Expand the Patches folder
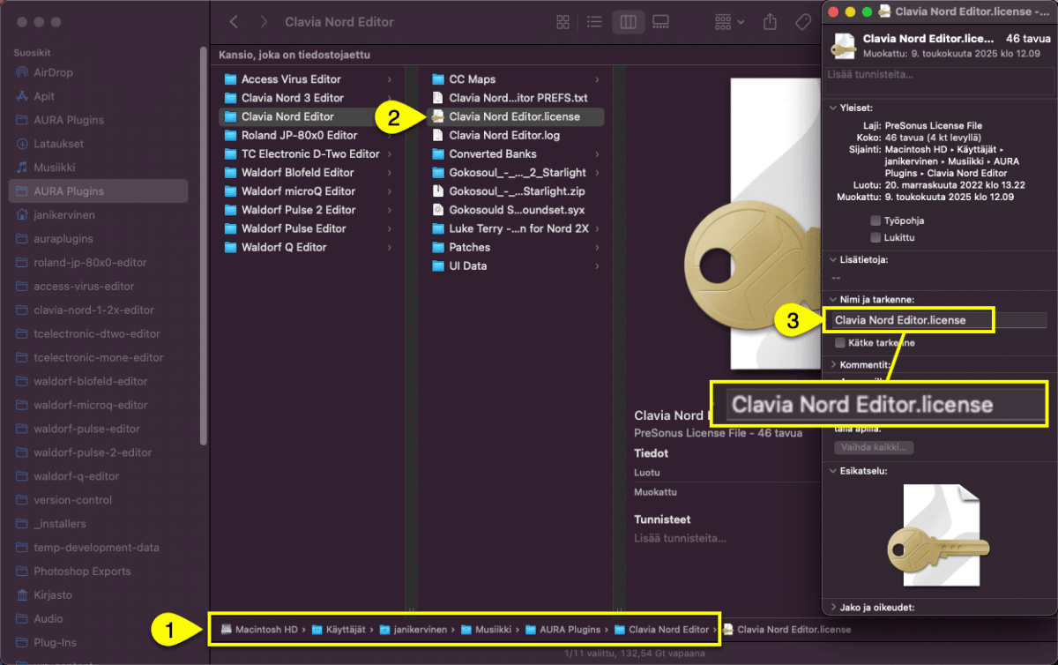 click(597, 247)
